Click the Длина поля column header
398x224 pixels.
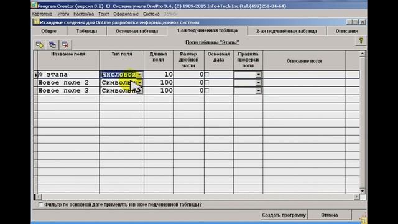tap(159, 60)
